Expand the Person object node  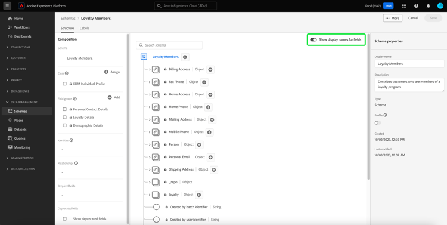[x=150, y=144]
